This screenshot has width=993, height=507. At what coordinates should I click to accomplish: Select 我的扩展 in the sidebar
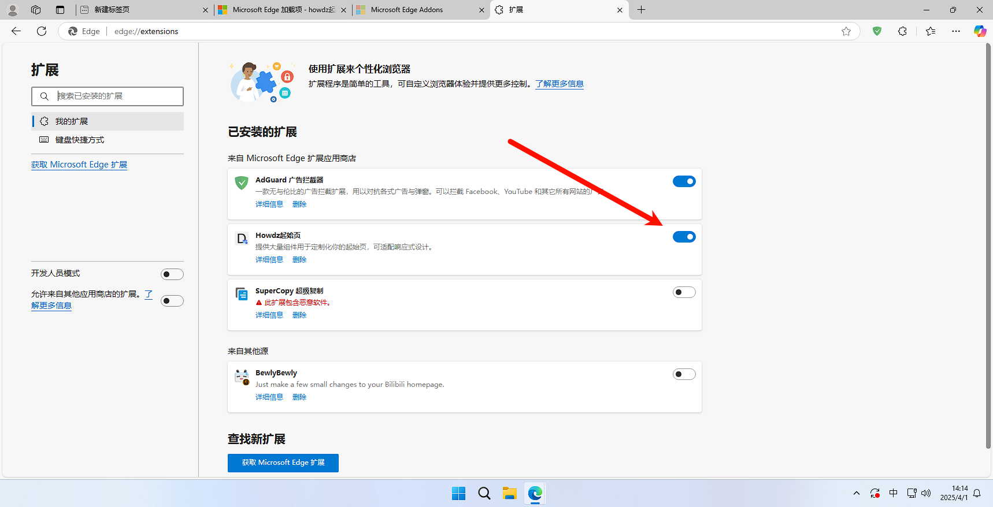(x=108, y=121)
